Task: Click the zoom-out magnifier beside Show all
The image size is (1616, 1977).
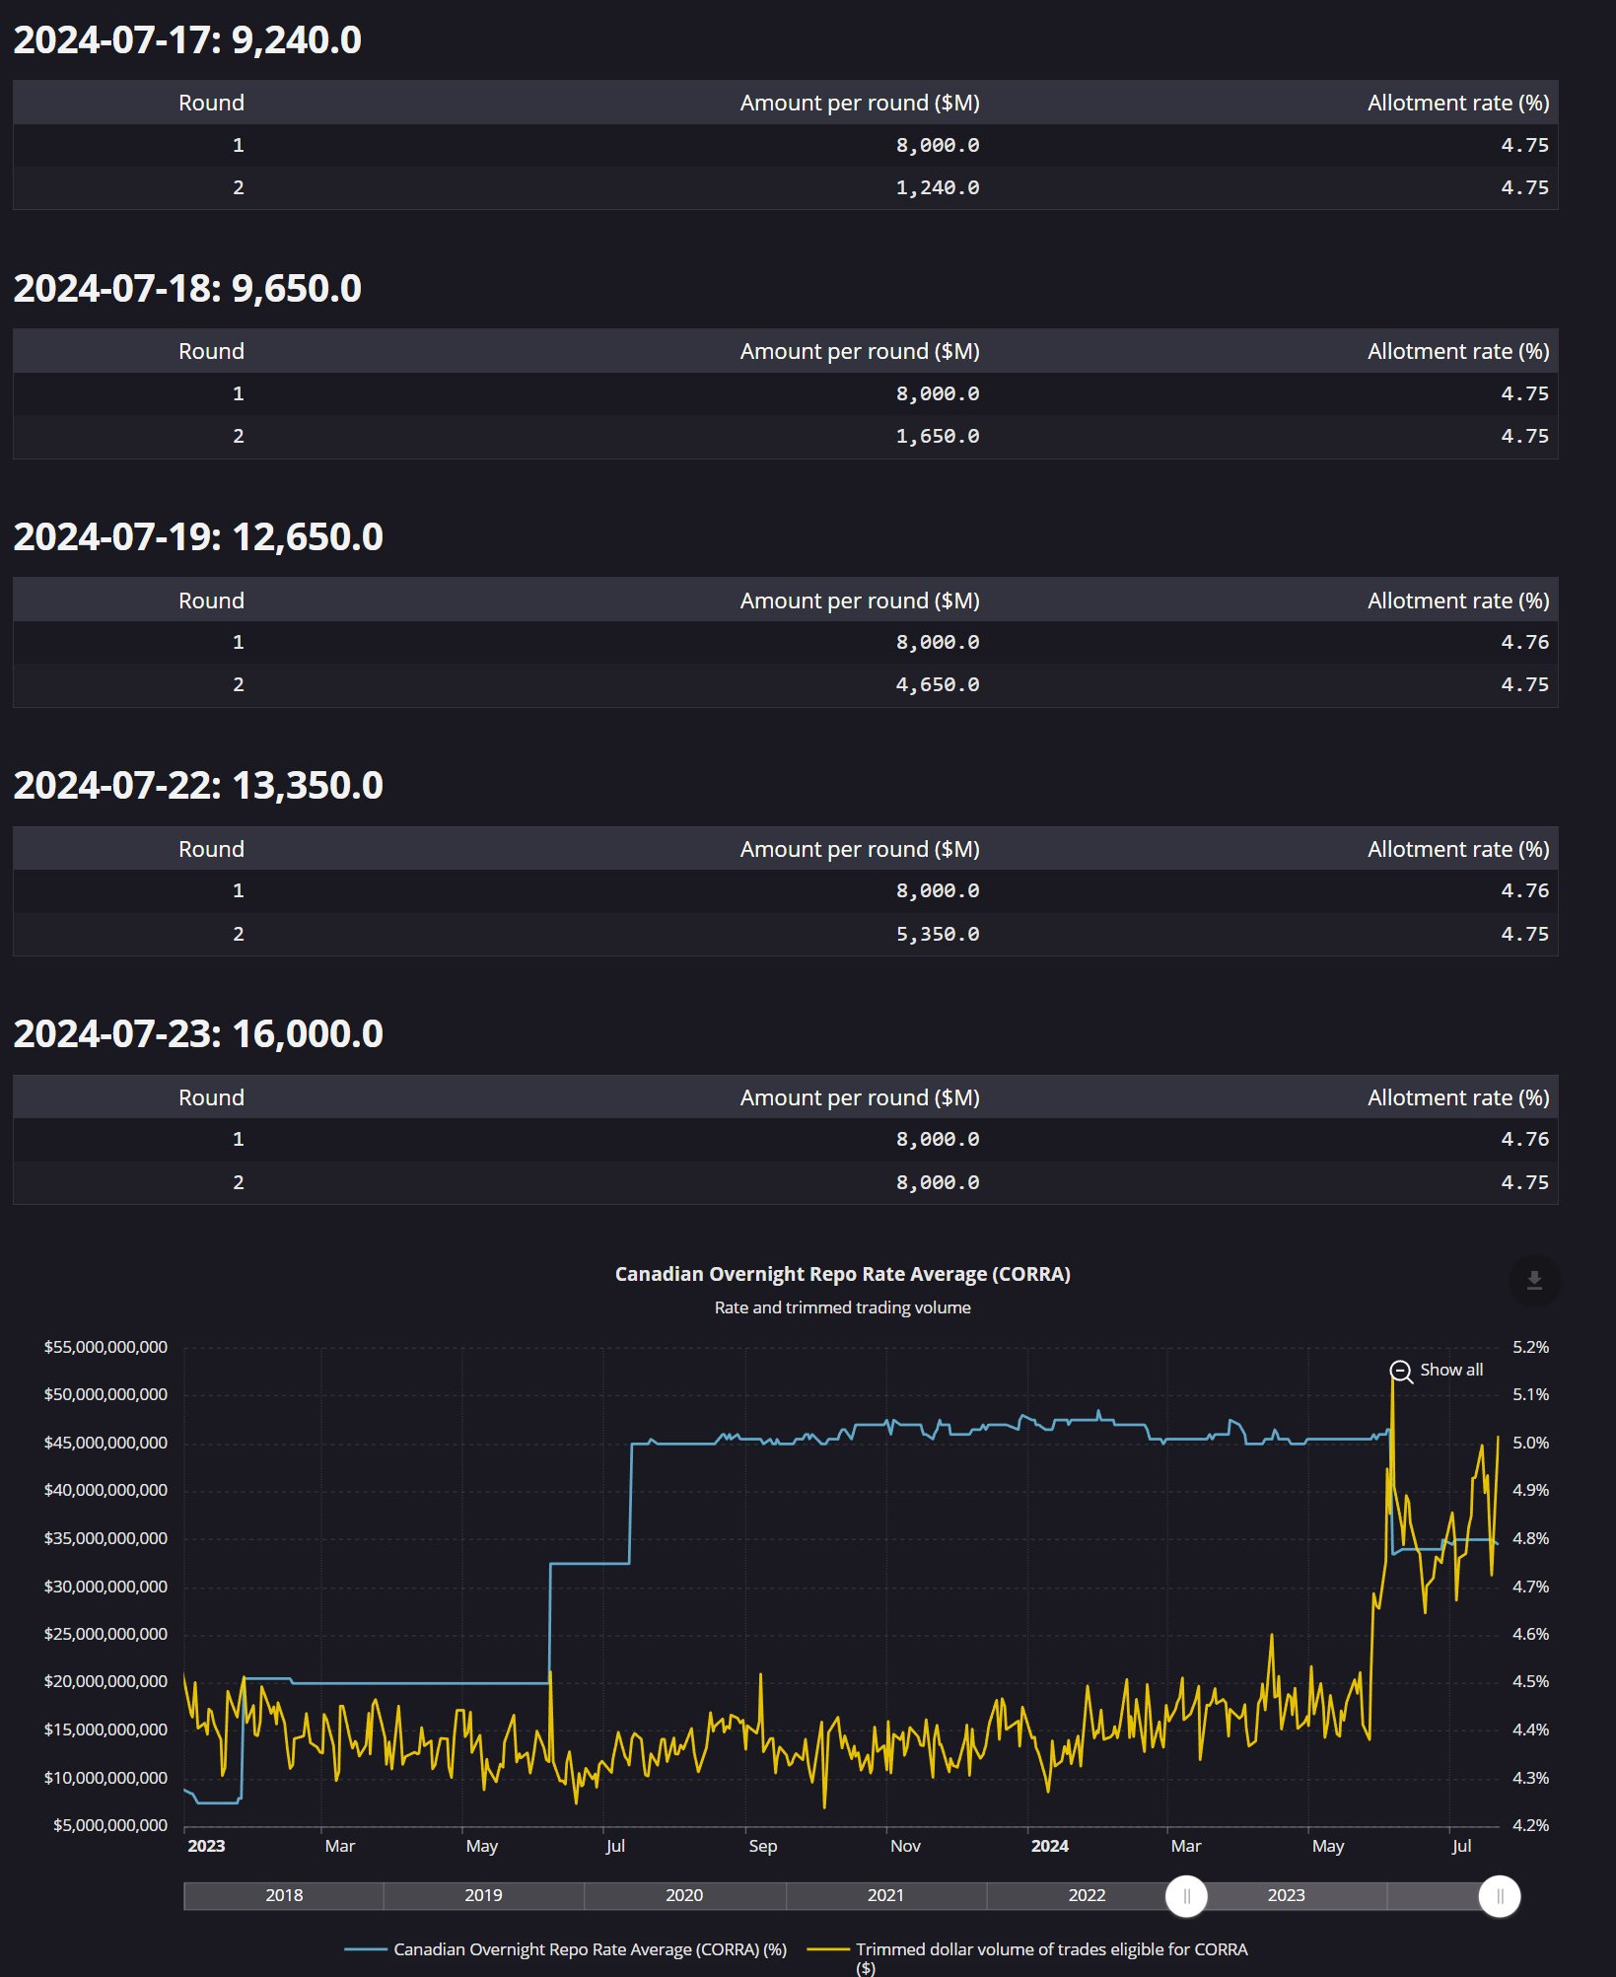Action: coord(1400,1371)
